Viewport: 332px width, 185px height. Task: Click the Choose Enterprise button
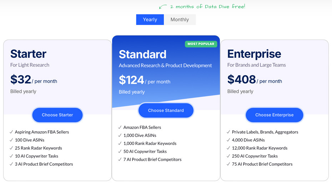point(275,115)
